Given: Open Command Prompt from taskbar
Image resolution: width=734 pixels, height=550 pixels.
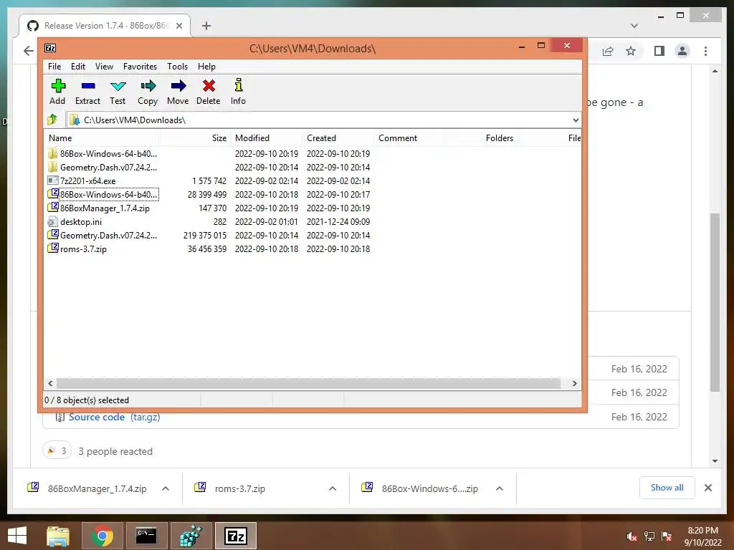Looking at the screenshot, I should (x=146, y=536).
